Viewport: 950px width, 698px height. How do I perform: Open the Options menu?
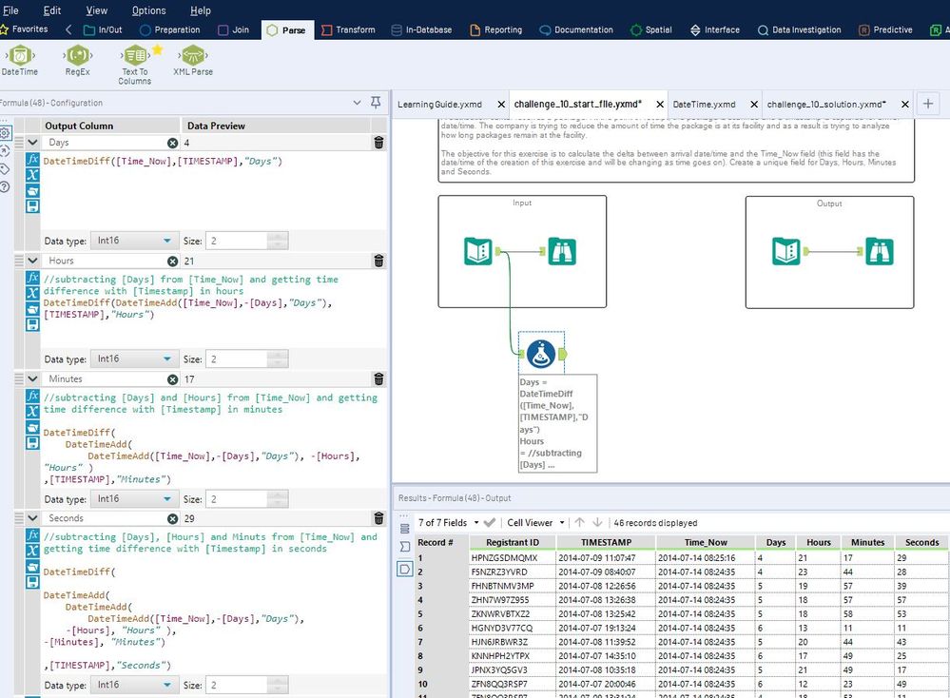(148, 10)
